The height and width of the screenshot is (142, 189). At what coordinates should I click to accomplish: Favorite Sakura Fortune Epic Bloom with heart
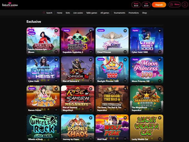pyautogui.click(x=56, y=31)
